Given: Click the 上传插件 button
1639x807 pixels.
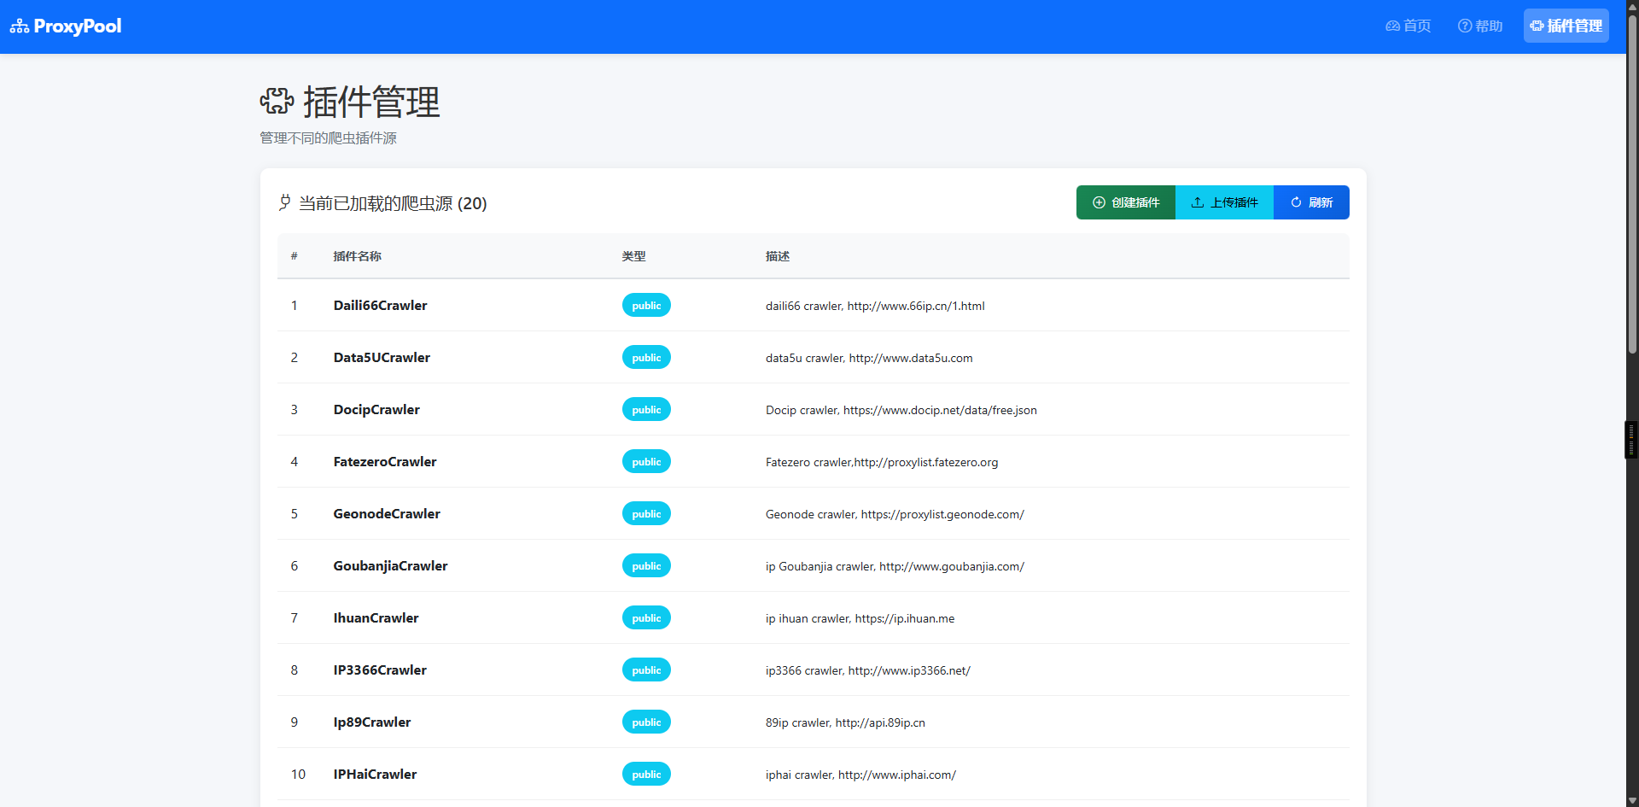Looking at the screenshot, I should click(x=1224, y=202).
